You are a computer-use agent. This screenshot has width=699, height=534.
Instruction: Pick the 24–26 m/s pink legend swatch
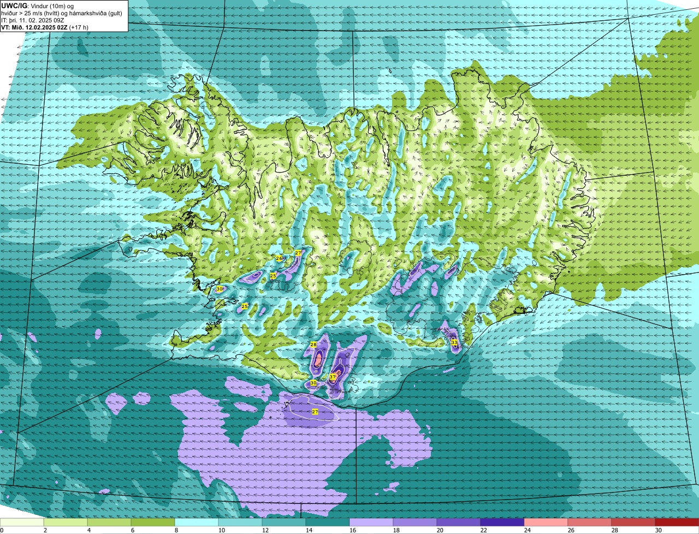click(x=546, y=523)
